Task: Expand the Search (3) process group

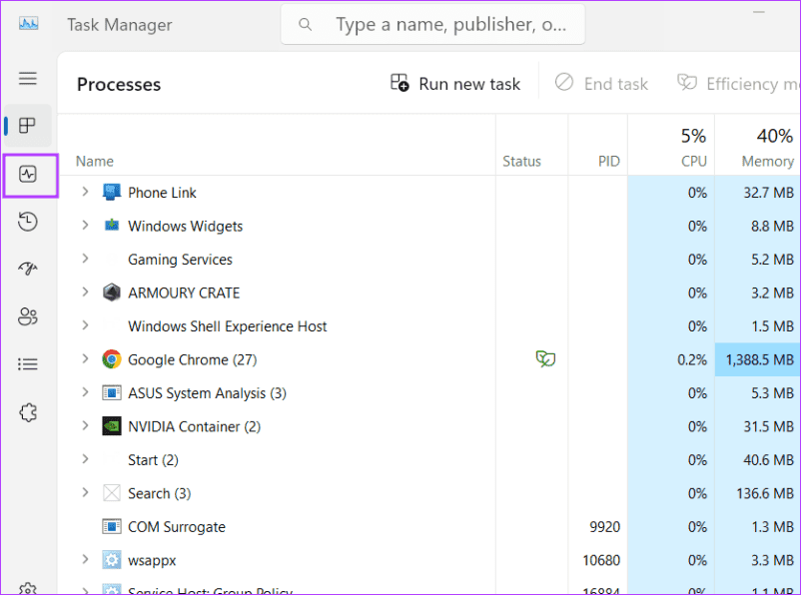Action: 85,493
